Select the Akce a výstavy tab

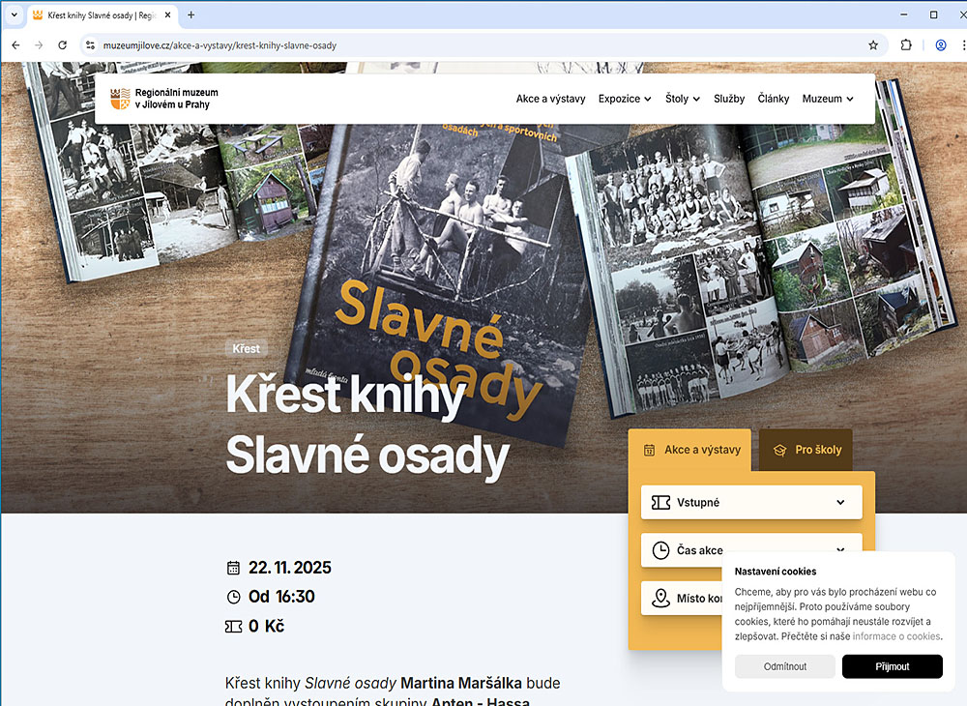pyautogui.click(x=690, y=450)
